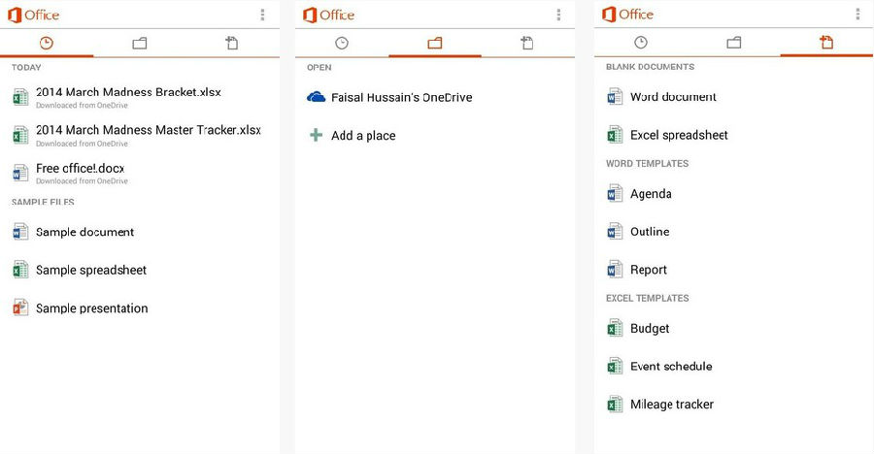Screen dimensions: 874x454
Task: Select the orange highlighted folder Open tab
Action: (x=434, y=43)
